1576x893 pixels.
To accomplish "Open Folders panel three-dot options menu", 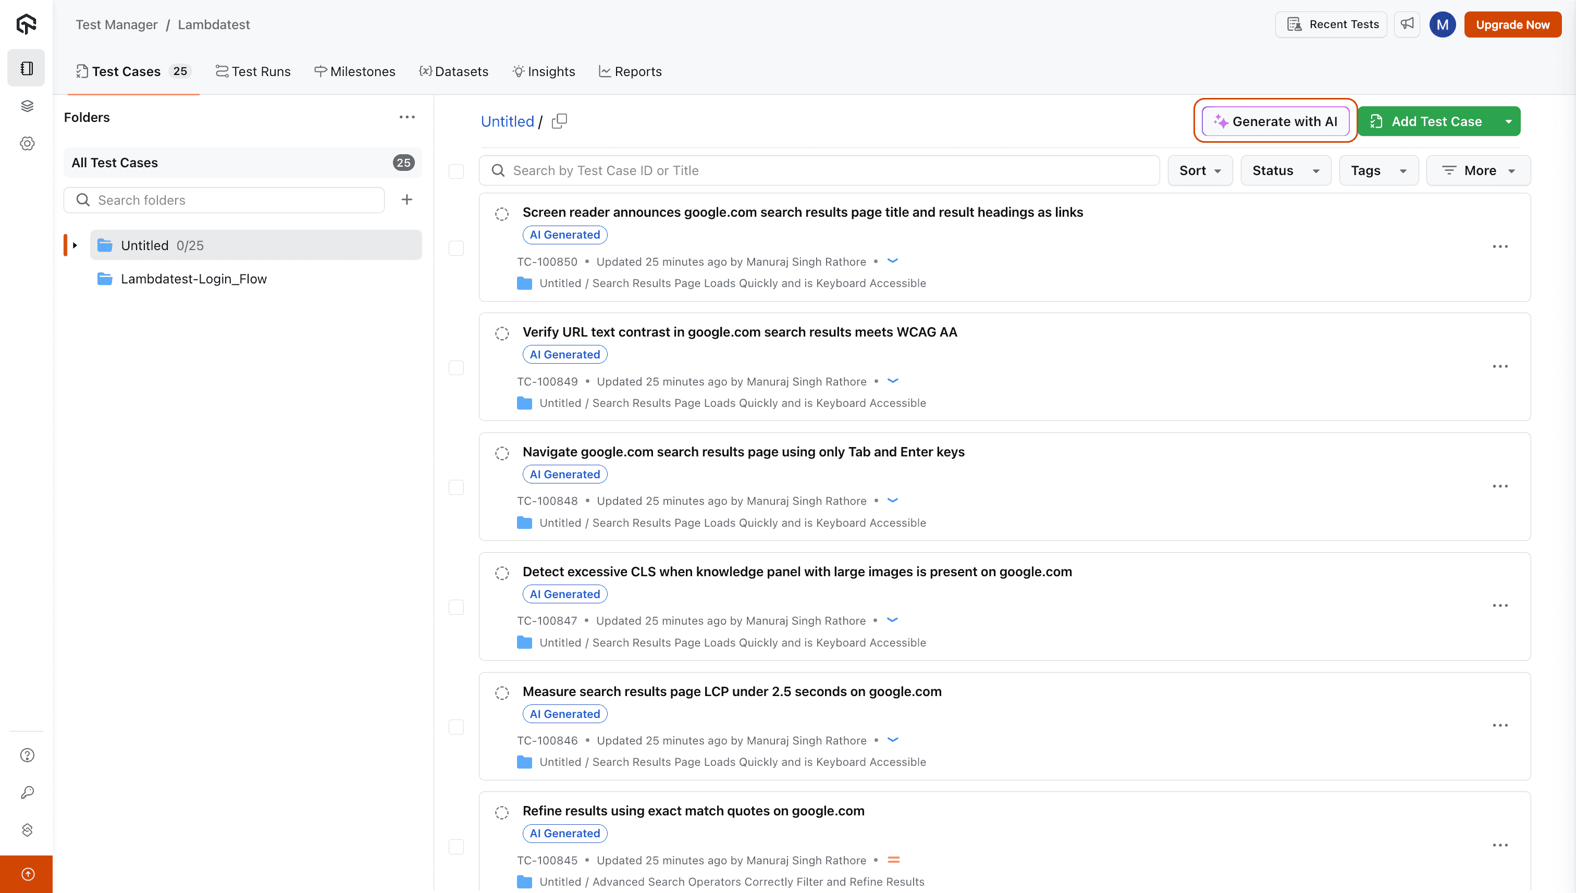I will (x=407, y=117).
